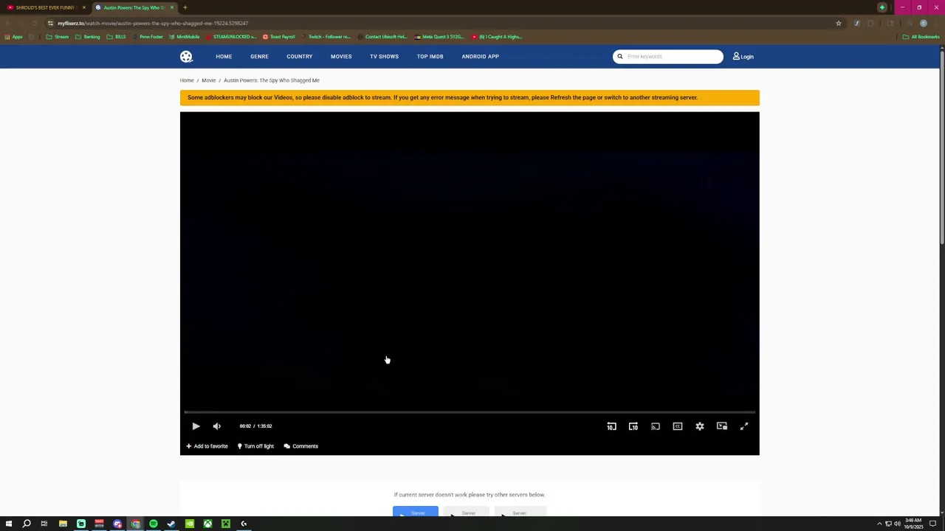The height and width of the screenshot is (531, 945).
Task: Enter fullscreen mode in the player
Action: (x=743, y=426)
